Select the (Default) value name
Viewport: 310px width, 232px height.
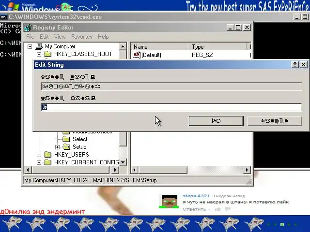pos(151,55)
